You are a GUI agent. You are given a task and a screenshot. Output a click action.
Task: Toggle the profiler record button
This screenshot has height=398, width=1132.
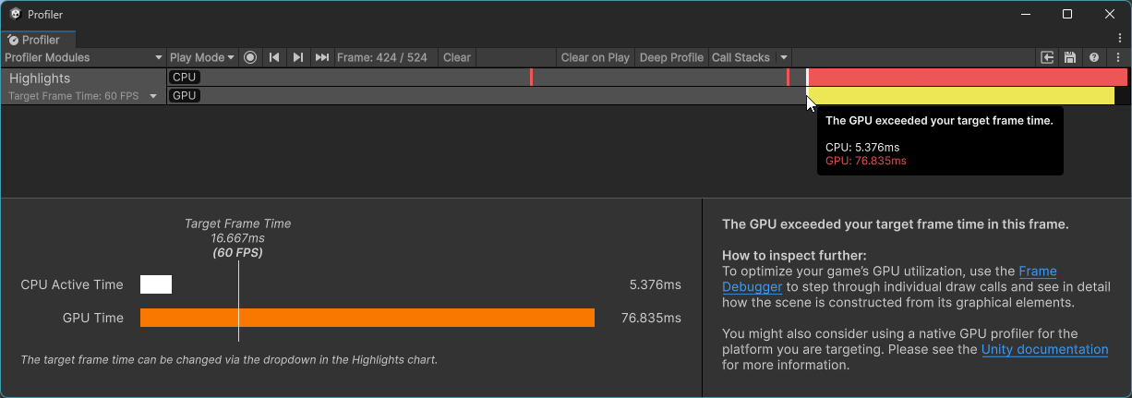click(250, 57)
